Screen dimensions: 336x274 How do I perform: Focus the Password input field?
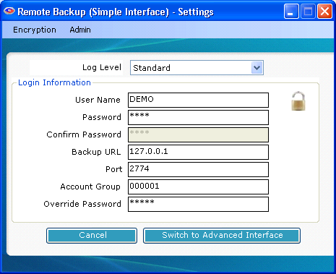pos(198,117)
